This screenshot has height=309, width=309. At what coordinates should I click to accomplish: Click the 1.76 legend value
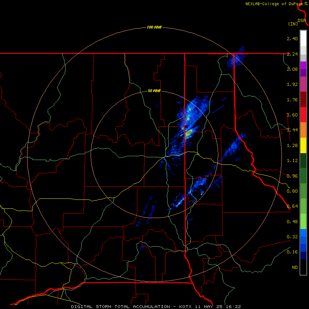[x=292, y=100]
